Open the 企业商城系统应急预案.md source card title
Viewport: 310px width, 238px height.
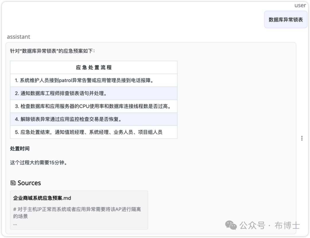42,198
